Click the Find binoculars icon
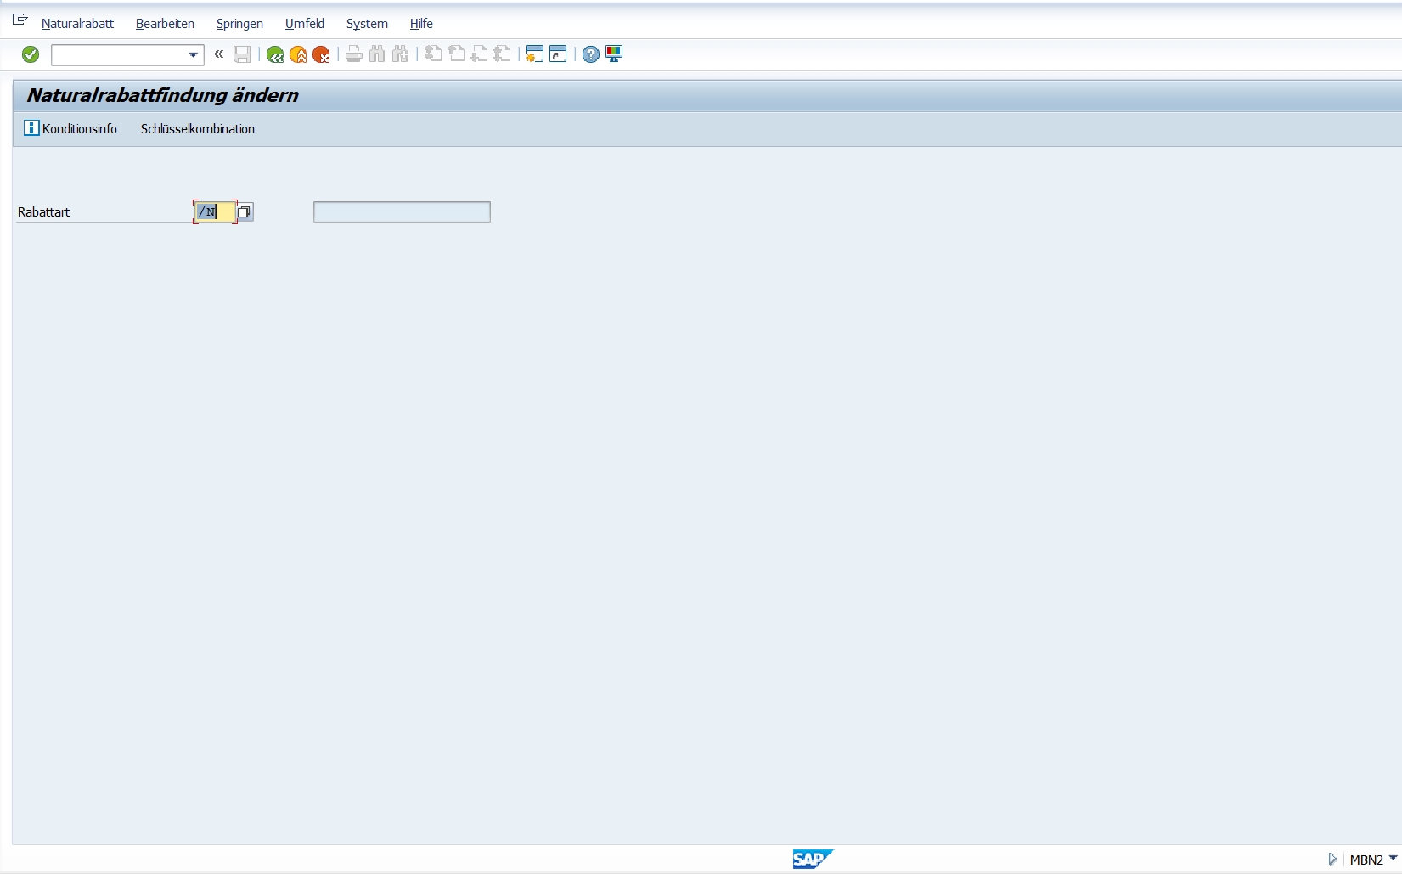This screenshot has height=874, width=1402. coord(377,54)
